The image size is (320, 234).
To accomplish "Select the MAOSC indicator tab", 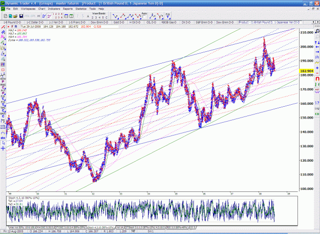I will [45, 227].
